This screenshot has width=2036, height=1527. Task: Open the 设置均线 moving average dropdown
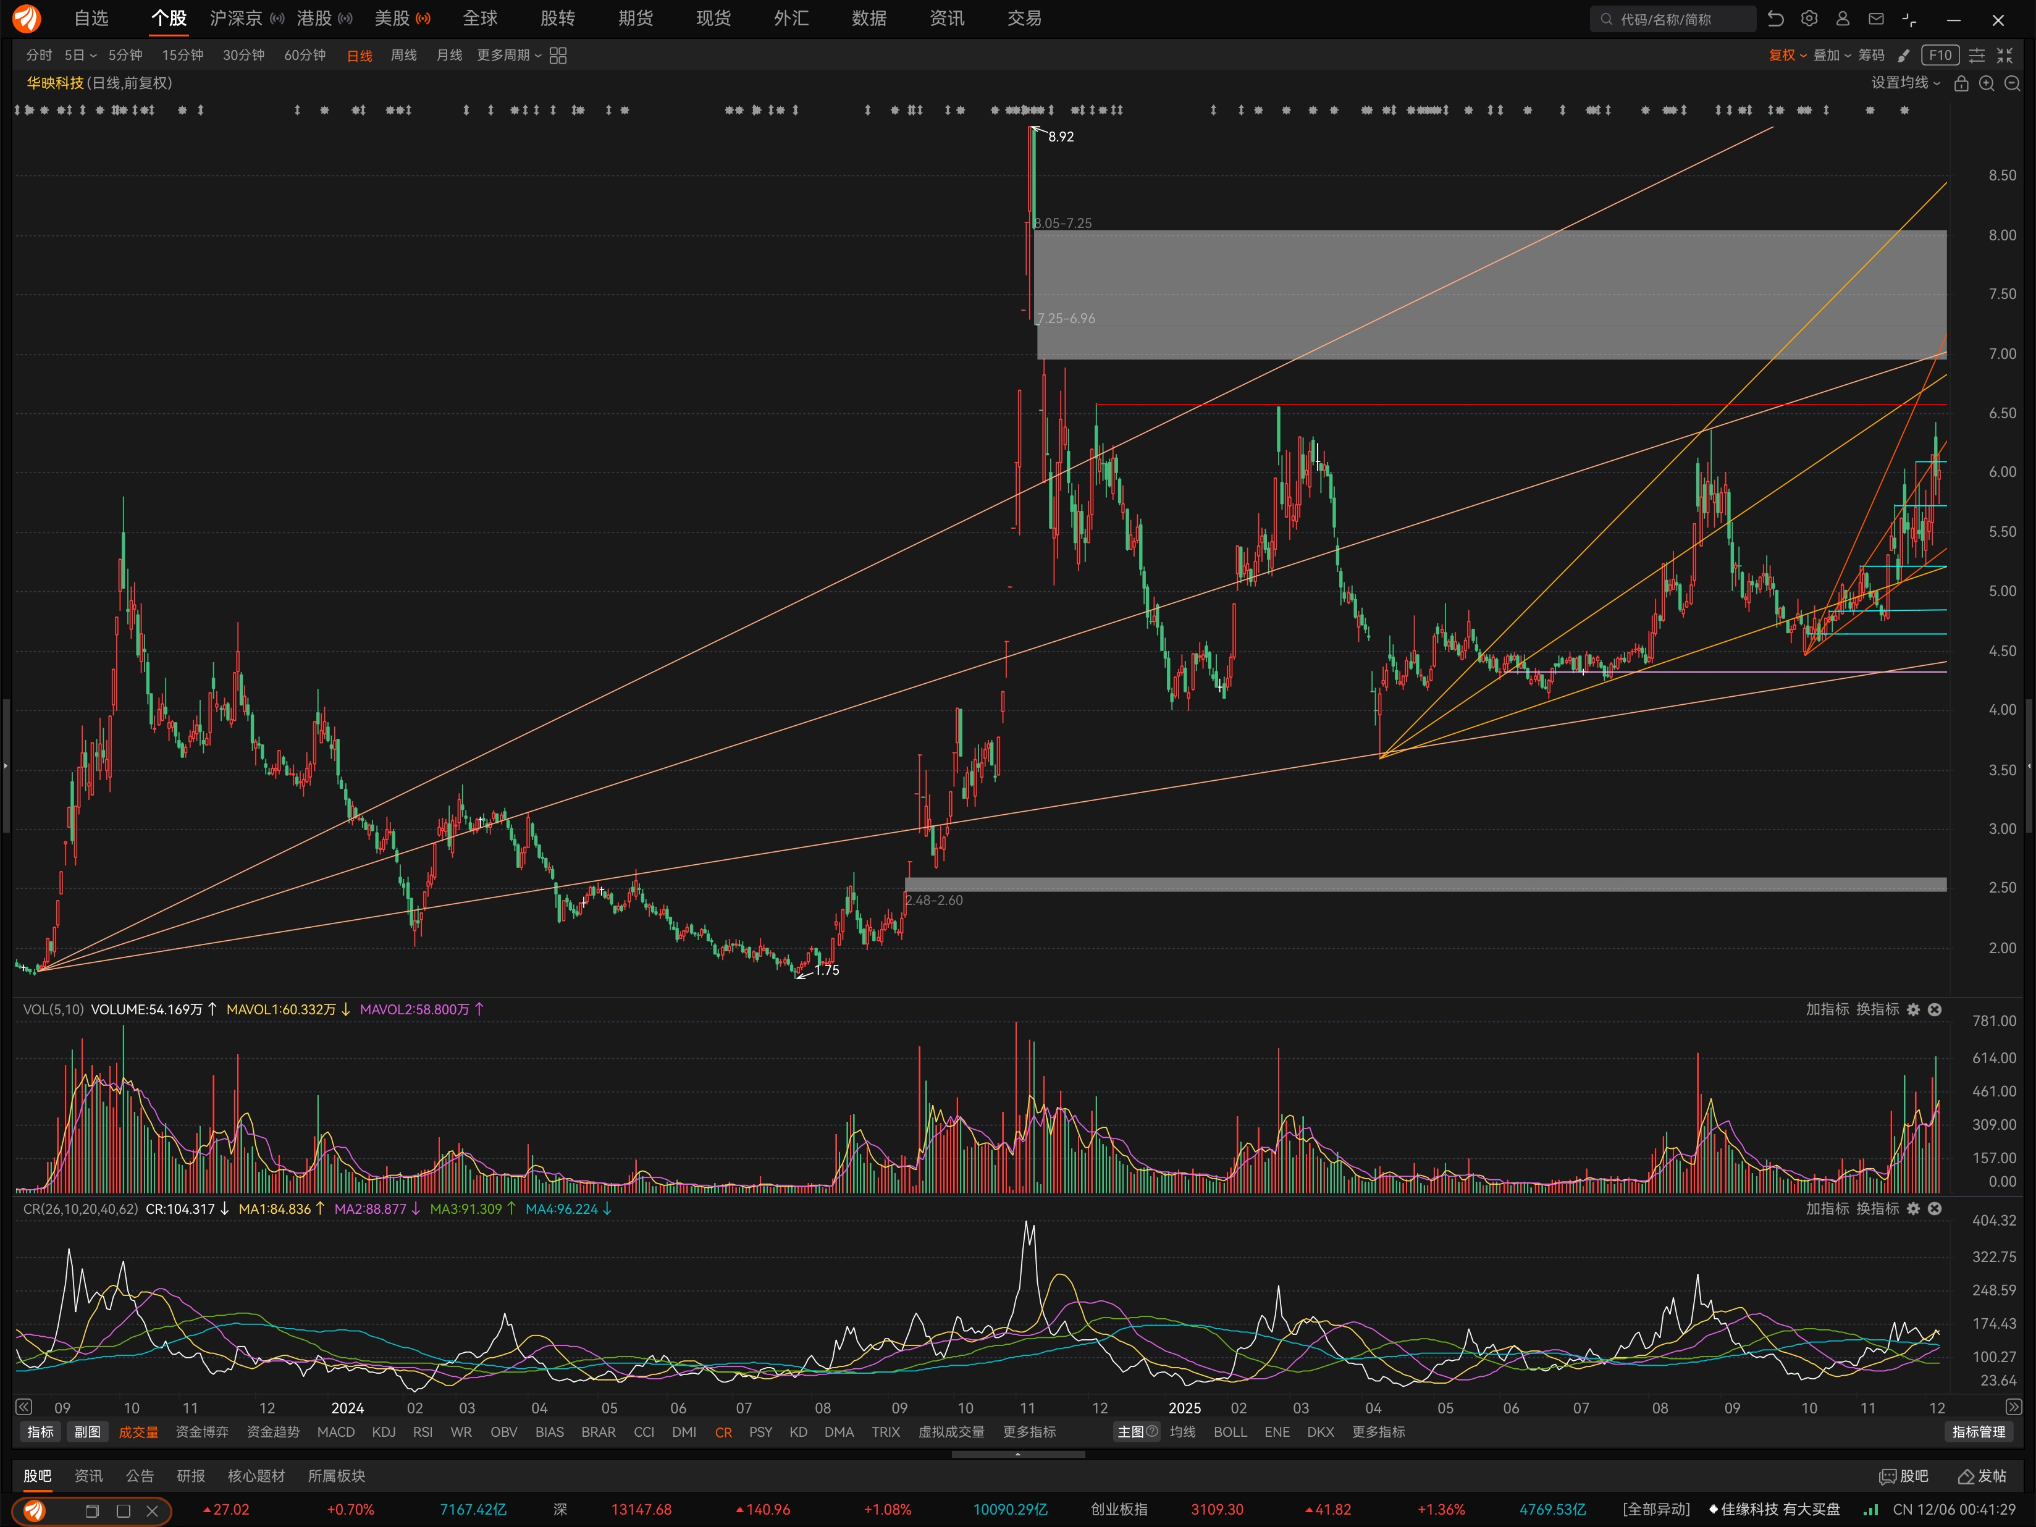pos(1904,83)
